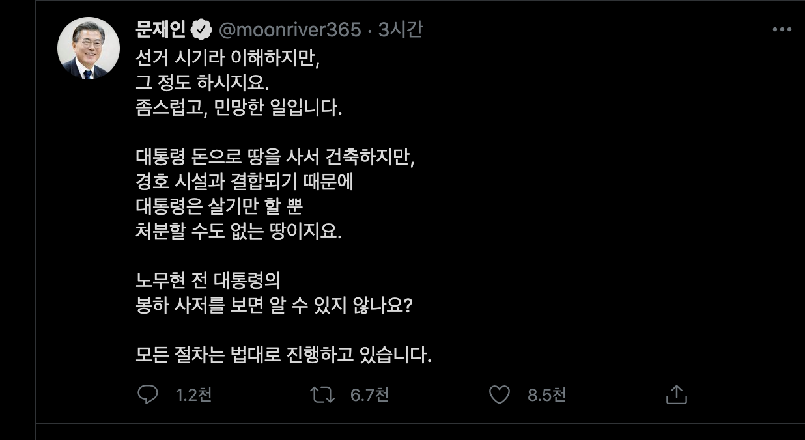Click the 8.5천 like count
Viewport: 805px width, 440px height.
click(x=546, y=395)
